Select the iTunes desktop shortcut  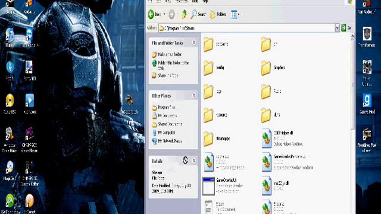pos(10,37)
